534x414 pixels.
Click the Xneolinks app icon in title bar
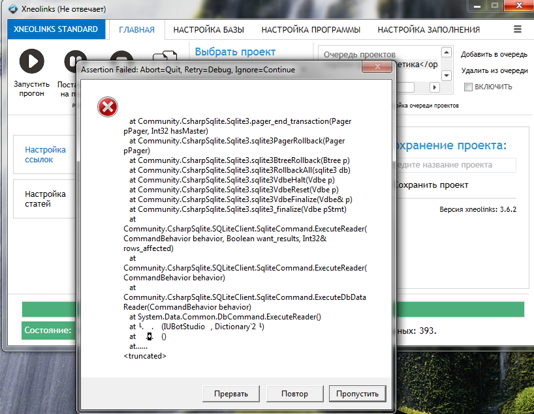click(13, 9)
